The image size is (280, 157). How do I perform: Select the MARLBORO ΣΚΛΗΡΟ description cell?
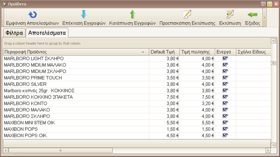coord(76,116)
